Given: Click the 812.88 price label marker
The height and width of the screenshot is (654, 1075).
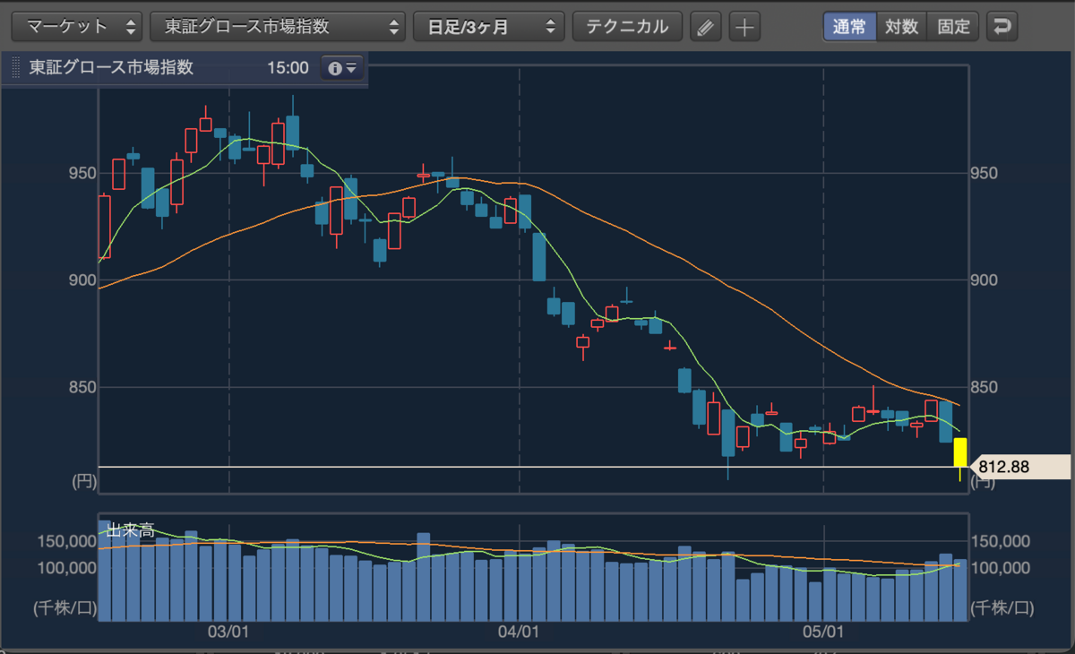Looking at the screenshot, I should point(1019,467).
